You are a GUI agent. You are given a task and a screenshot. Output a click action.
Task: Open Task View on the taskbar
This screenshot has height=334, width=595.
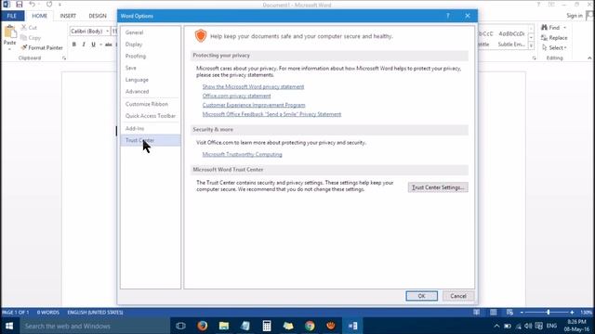[180, 326]
